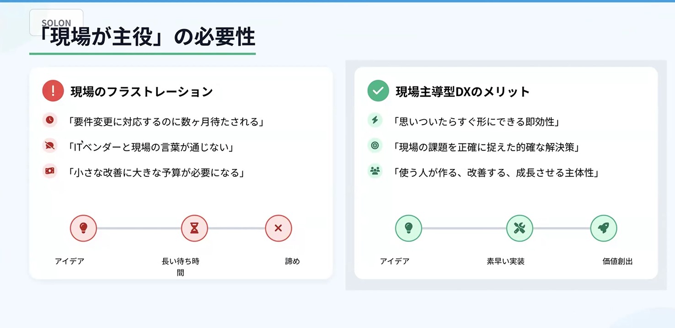The image size is (675, 328).
Task: Click the red hourglass waiting circle
Action: tap(195, 228)
